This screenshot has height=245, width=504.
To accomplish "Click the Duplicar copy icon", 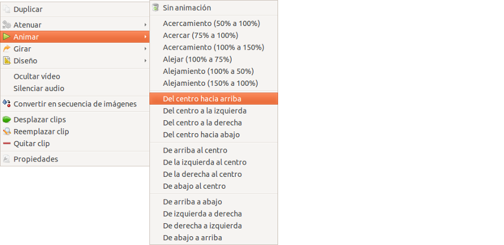I will [7, 9].
